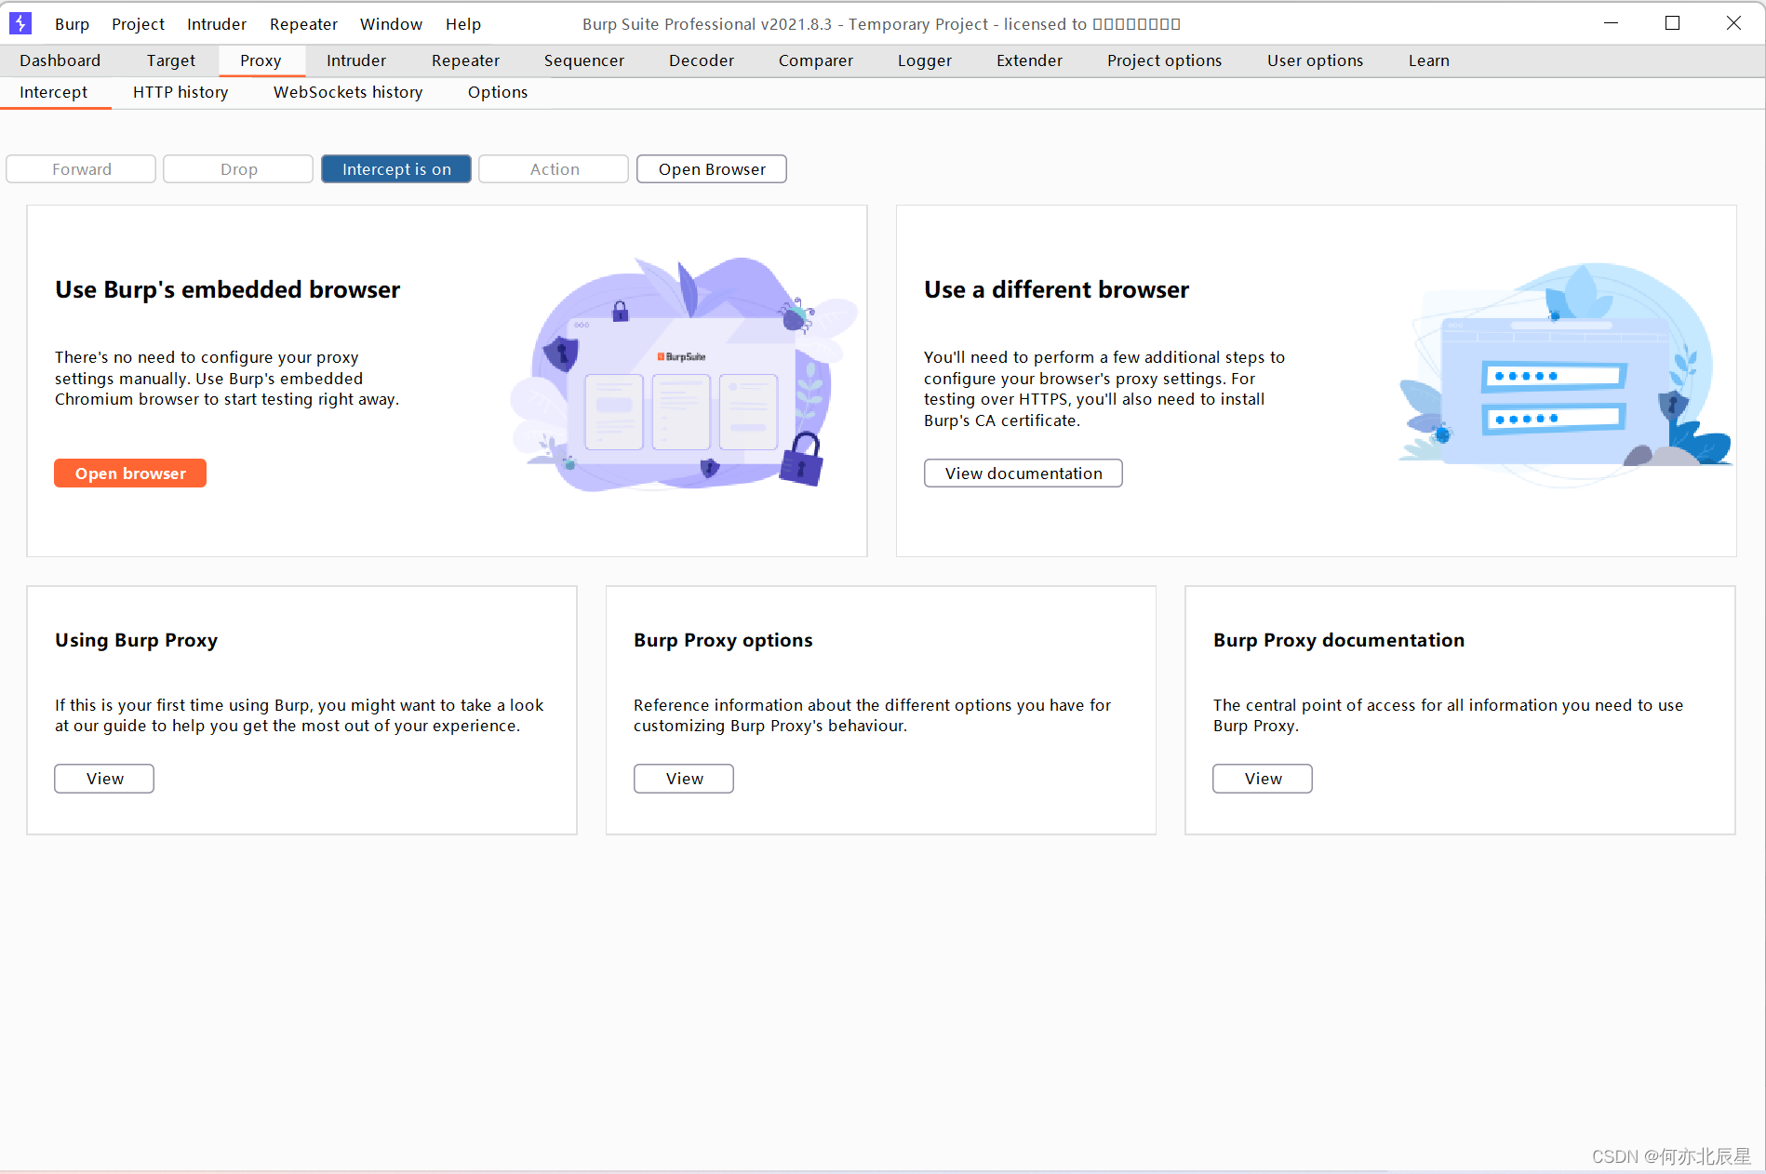Select the Intercept sub-tab
The height and width of the screenshot is (1174, 1766).
click(53, 92)
